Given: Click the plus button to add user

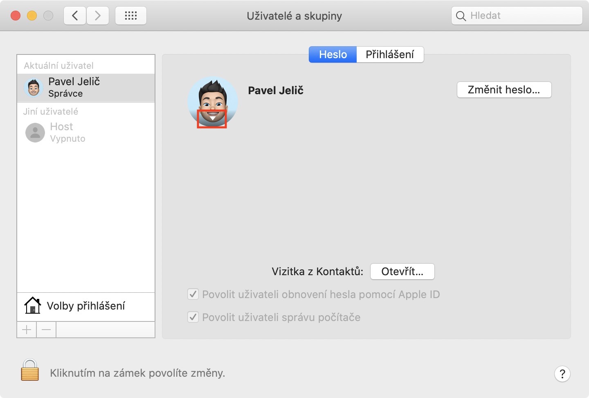Looking at the screenshot, I should click(x=27, y=330).
